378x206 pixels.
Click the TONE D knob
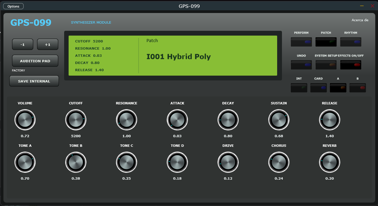[177, 162]
